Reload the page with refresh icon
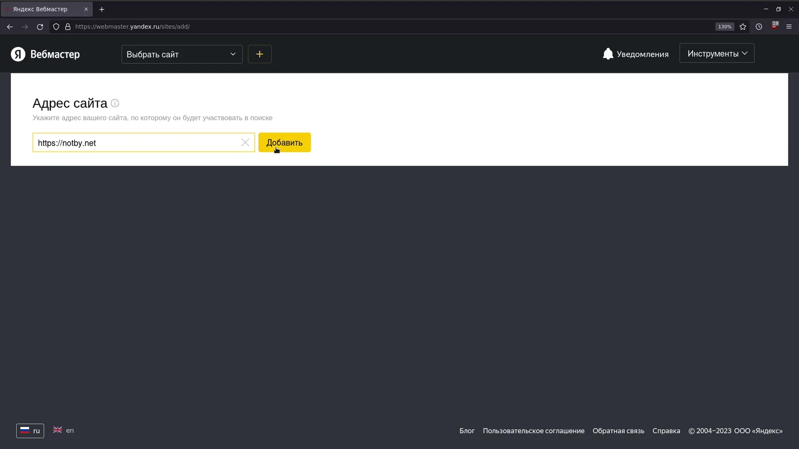The width and height of the screenshot is (799, 449). coord(40,27)
